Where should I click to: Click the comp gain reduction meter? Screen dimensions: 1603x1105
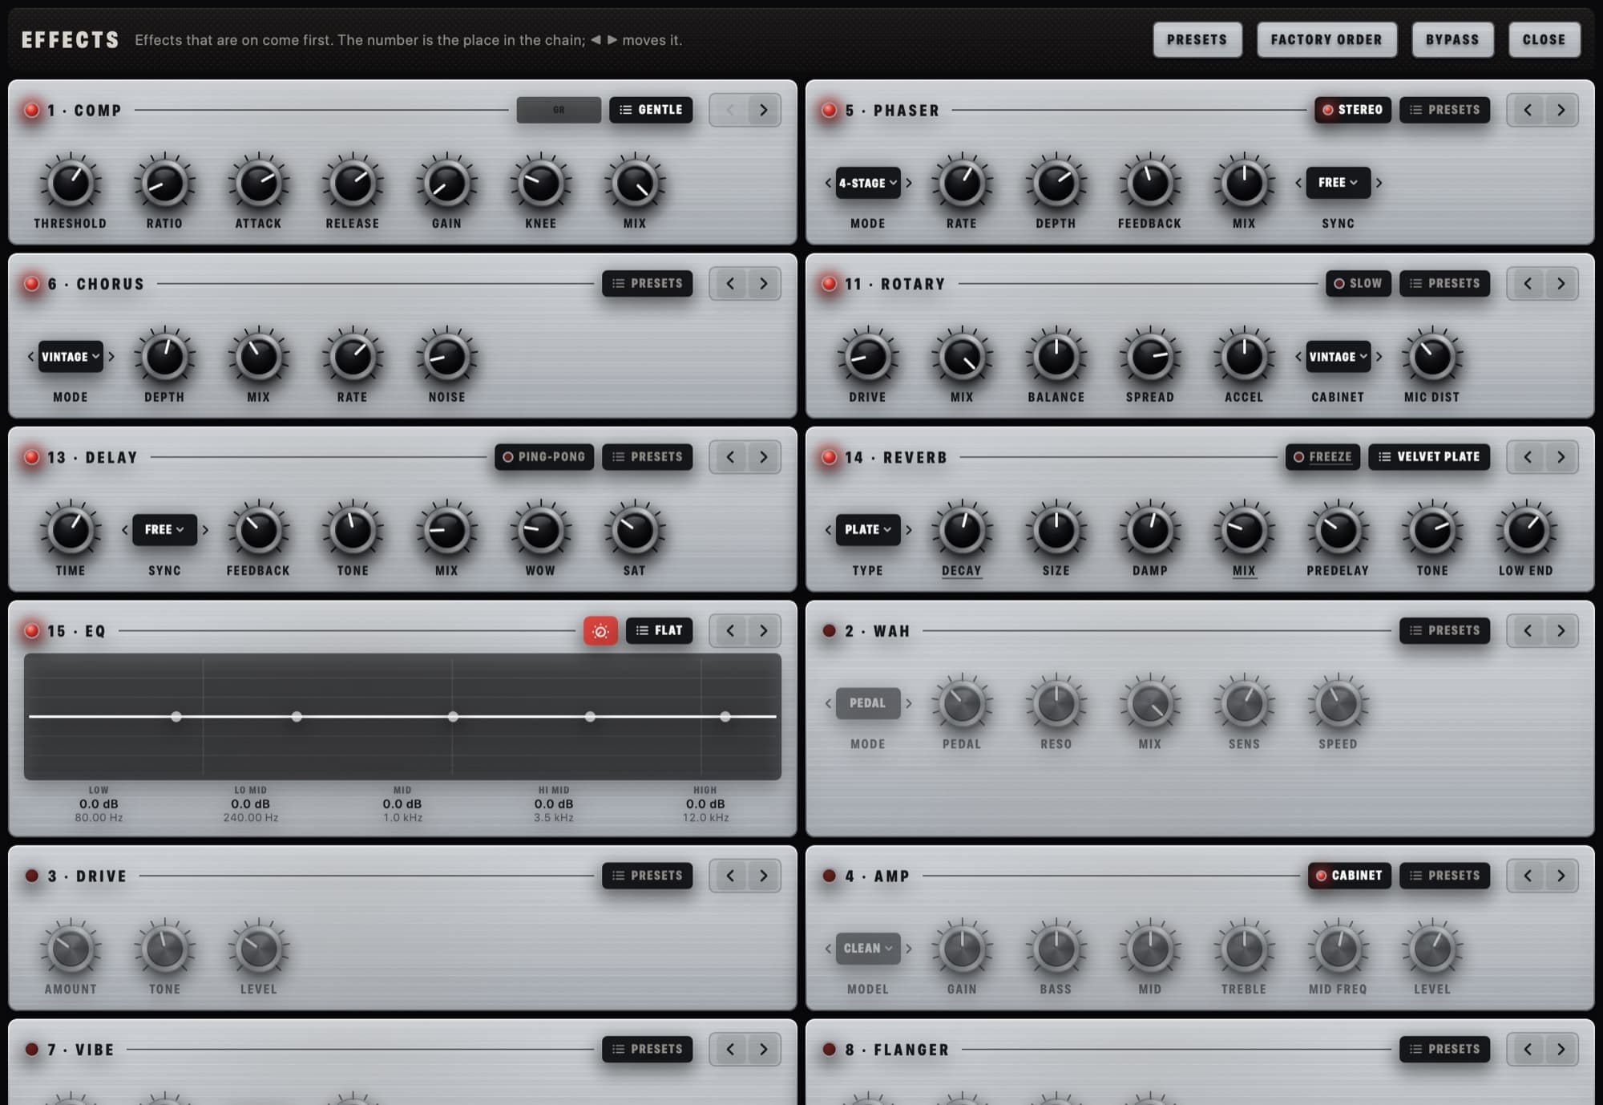pyautogui.click(x=559, y=110)
